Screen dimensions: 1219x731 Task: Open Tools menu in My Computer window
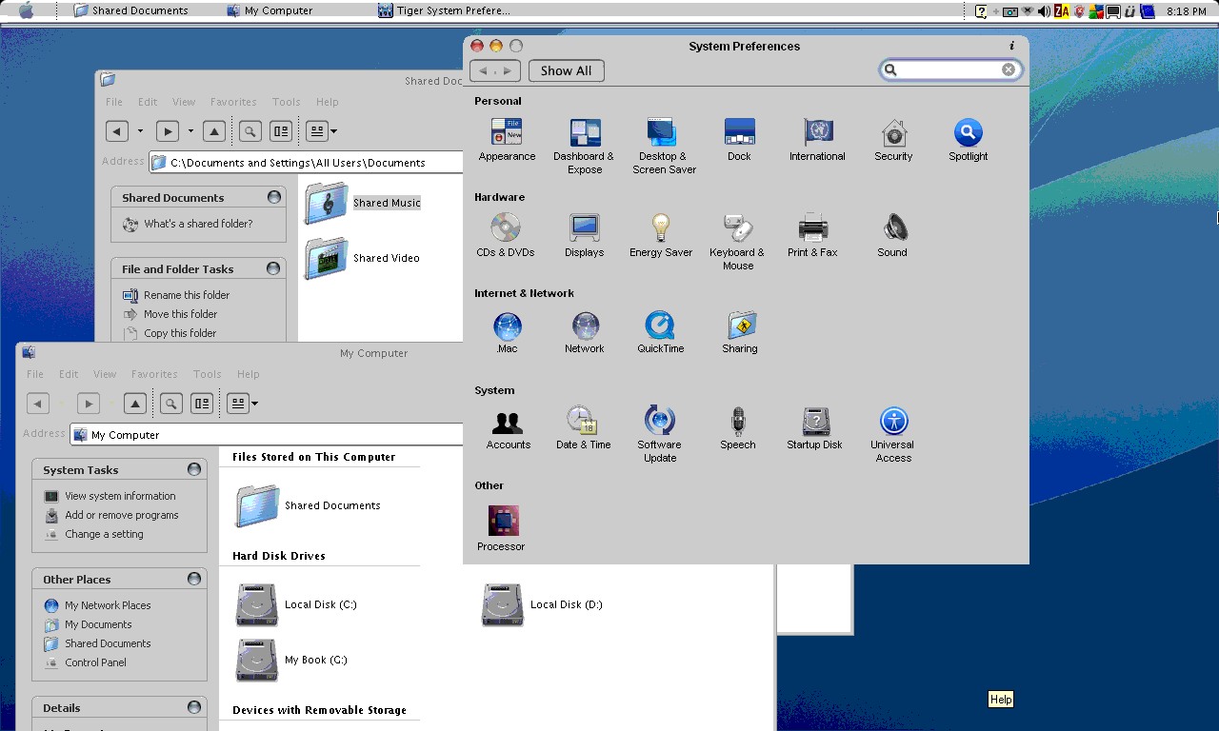(207, 374)
